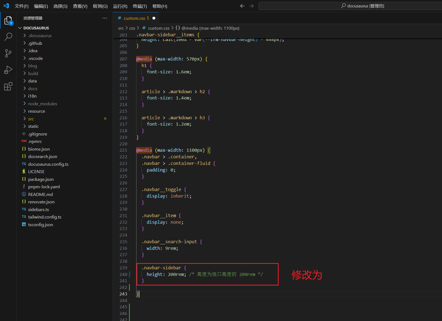Image resolution: width=442 pixels, height=321 pixels.
Task: Click the unsaved dot on custom.css tab
Action: 154,18
